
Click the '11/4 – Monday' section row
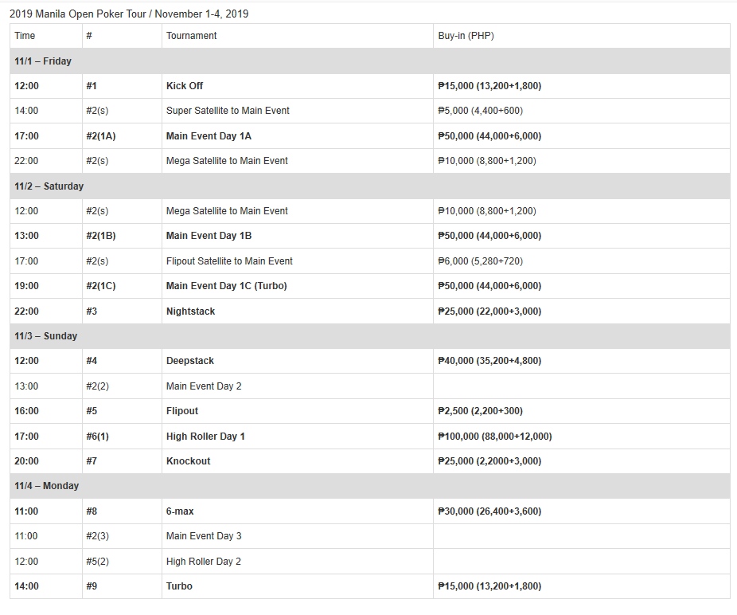370,486
